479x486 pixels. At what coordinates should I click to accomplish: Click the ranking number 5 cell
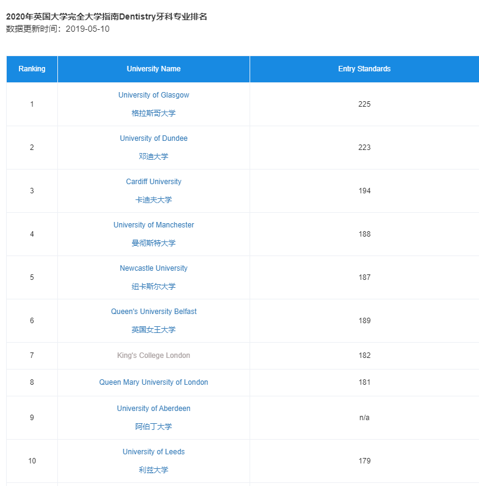(32, 277)
